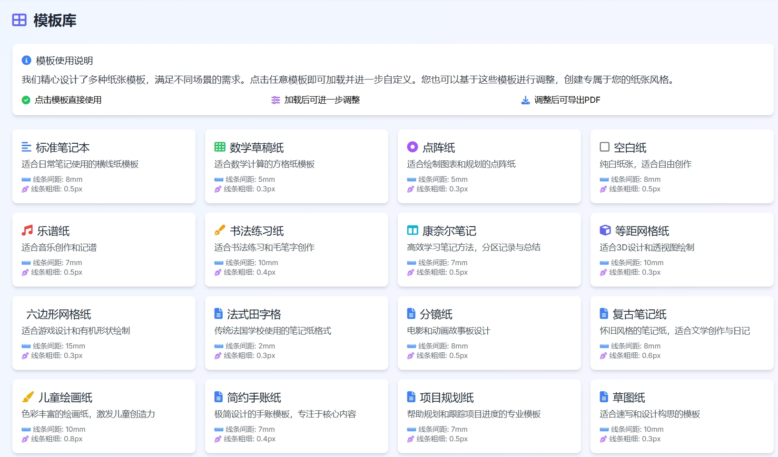Screen dimensions: 778x457
Task: Click the columns icon for 康奈尔笔记
Action: 412,230
